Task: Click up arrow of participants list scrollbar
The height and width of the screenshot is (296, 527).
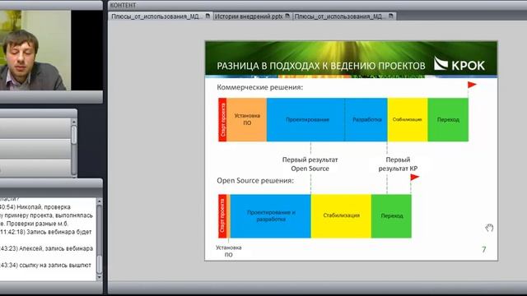Action: (x=74, y=122)
